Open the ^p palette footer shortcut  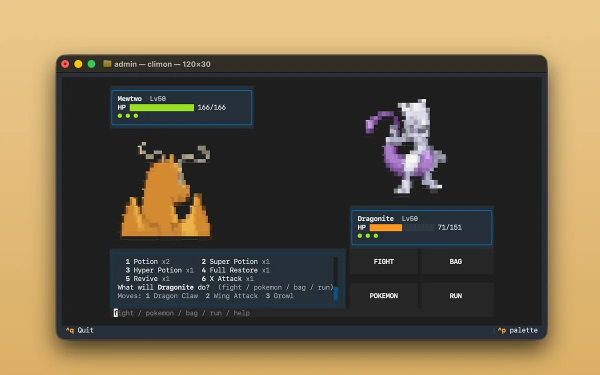click(x=517, y=330)
